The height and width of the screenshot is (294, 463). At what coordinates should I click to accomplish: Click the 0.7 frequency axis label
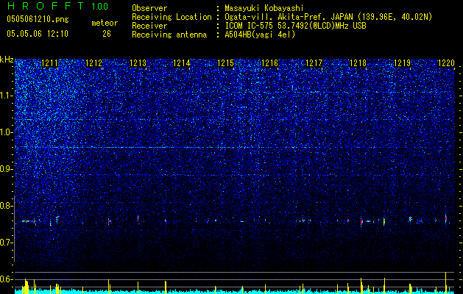7,243
